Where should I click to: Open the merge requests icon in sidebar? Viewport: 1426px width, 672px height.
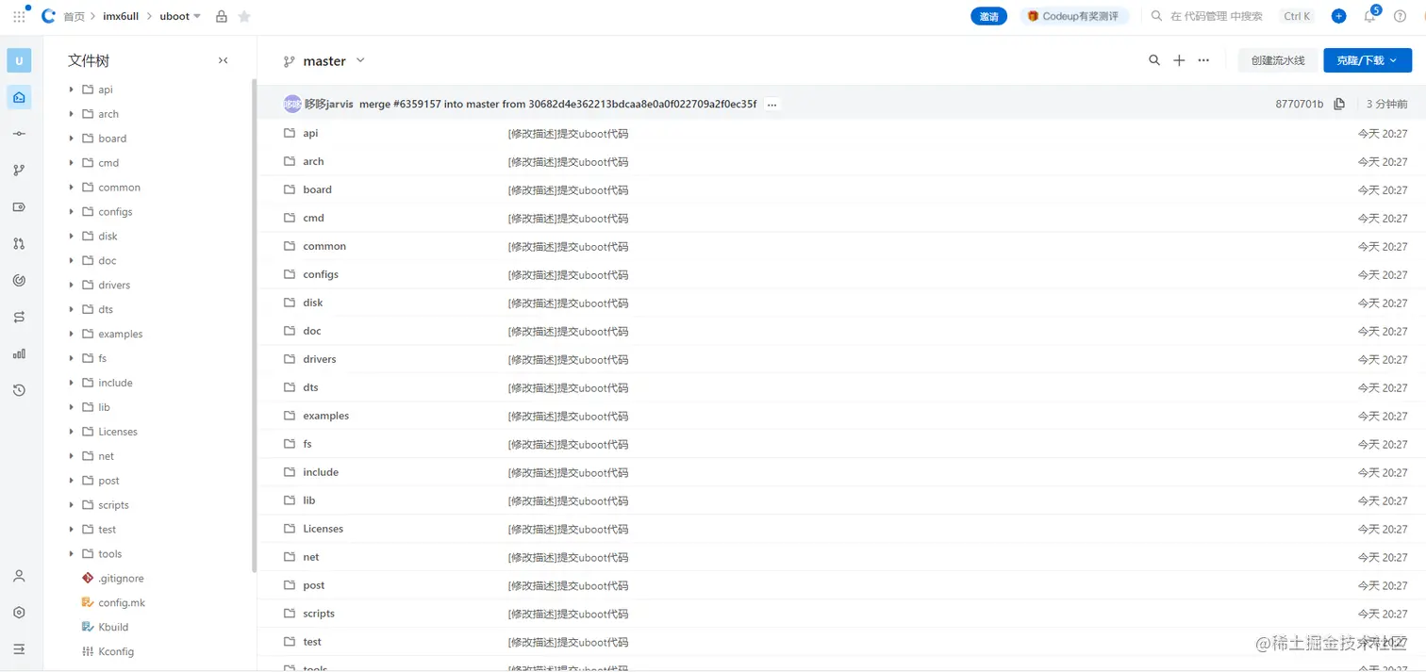click(19, 244)
